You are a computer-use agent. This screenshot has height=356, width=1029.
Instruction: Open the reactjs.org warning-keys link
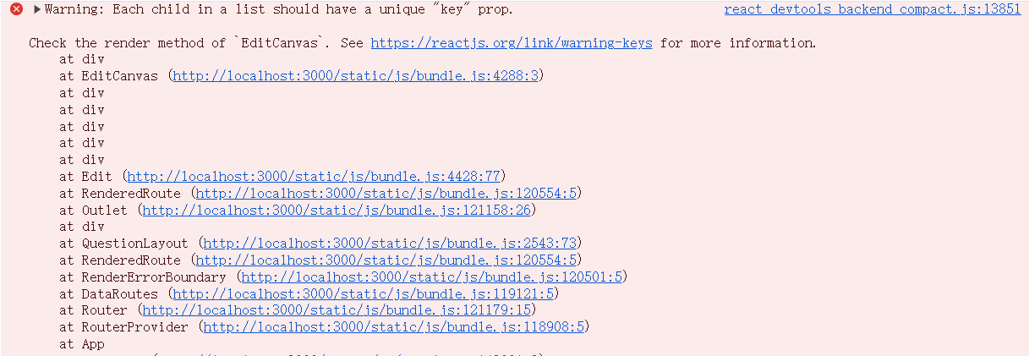click(512, 43)
